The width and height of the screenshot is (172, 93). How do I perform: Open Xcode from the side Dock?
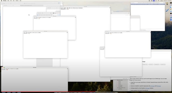click(x=171, y=18)
